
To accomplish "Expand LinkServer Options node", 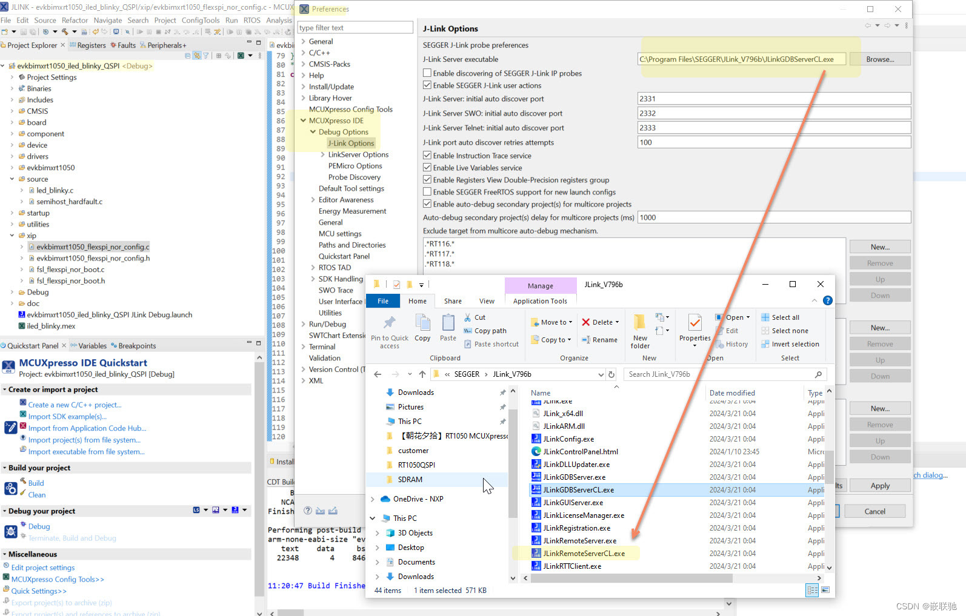I will pyautogui.click(x=322, y=154).
